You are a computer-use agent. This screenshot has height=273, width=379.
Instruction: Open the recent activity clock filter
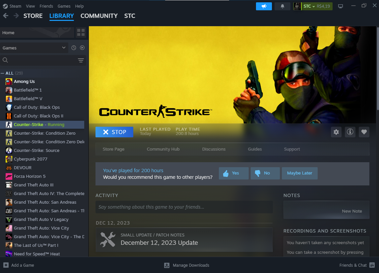coord(74,48)
